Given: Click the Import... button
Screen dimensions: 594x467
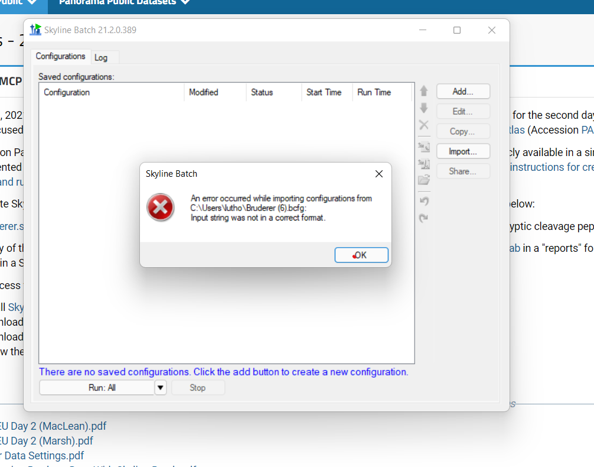Looking at the screenshot, I should click(x=463, y=151).
